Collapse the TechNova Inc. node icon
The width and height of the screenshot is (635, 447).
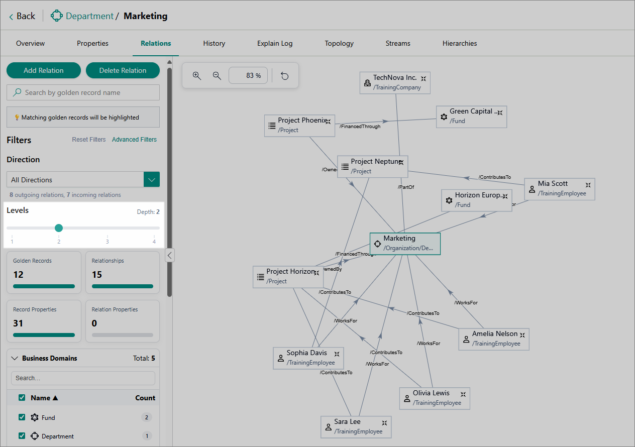424,78
